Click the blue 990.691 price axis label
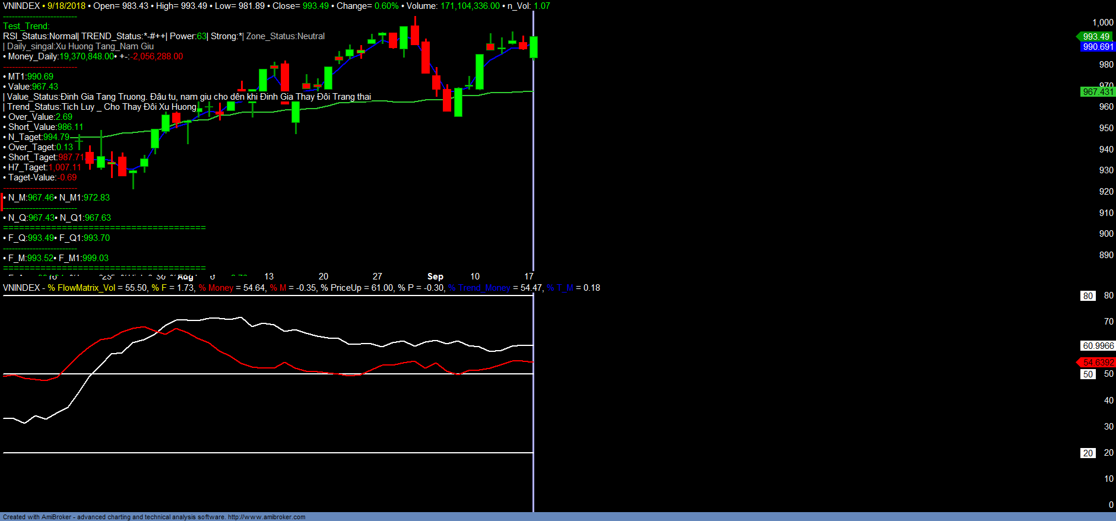 tap(1098, 47)
